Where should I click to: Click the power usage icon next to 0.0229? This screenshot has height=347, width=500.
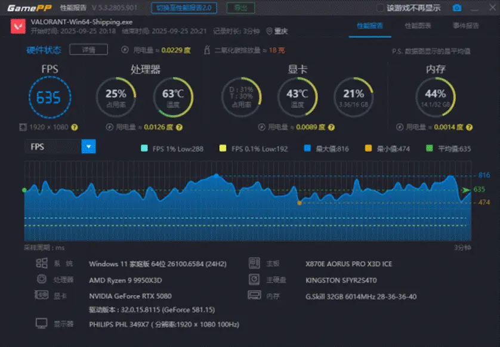(x=125, y=49)
